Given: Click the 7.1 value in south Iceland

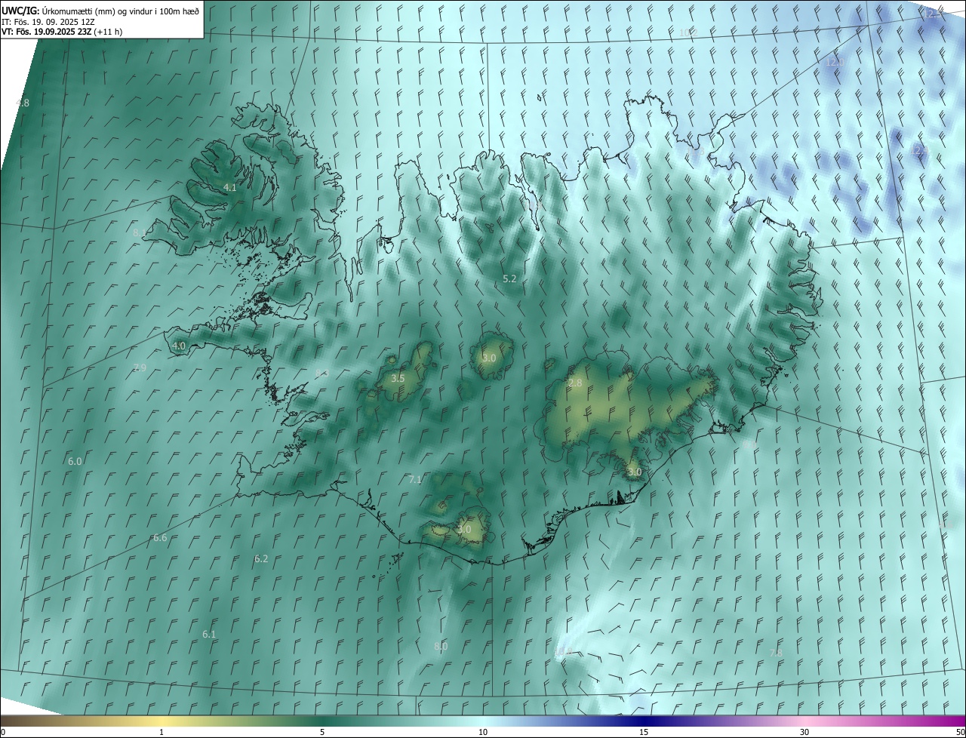Looking at the screenshot, I should [x=415, y=479].
